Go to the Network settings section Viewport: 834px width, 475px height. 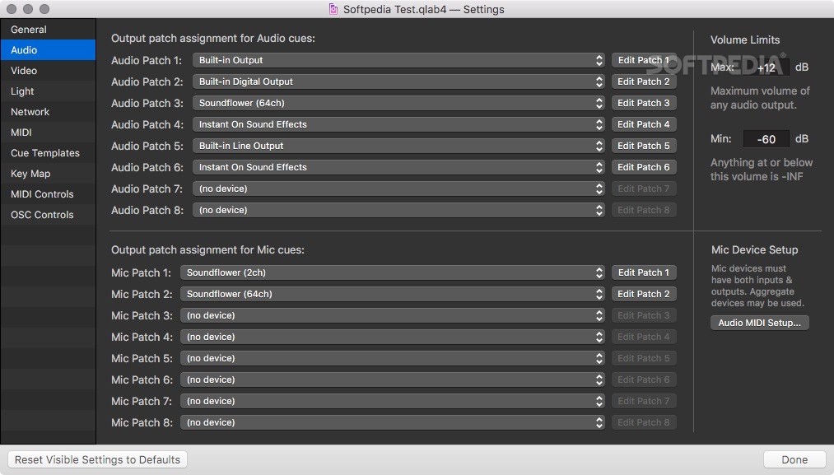click(x=48, y=112)
